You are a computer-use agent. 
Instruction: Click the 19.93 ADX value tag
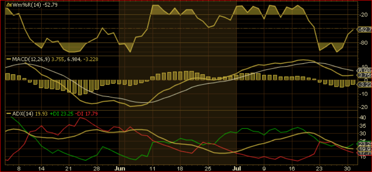pyautogui.click(x=365, y=149)
